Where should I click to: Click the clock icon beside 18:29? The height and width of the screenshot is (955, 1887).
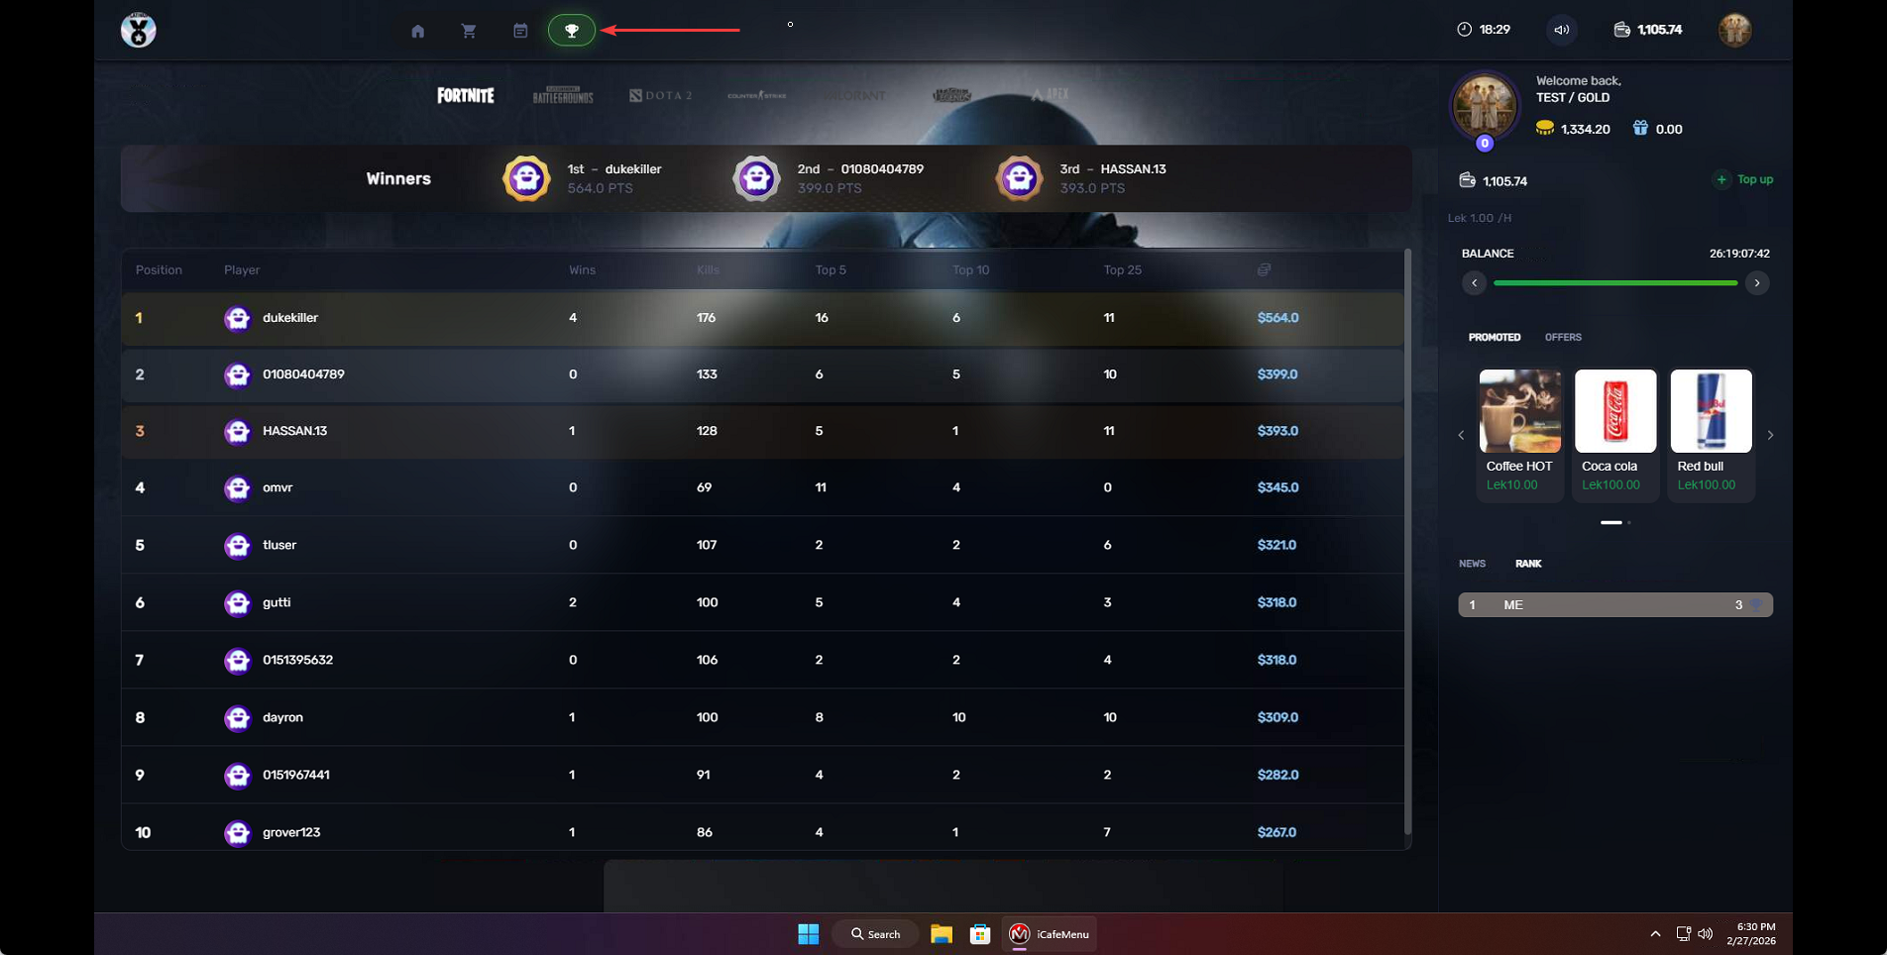pyautogui.click(x=1464, y=30)
